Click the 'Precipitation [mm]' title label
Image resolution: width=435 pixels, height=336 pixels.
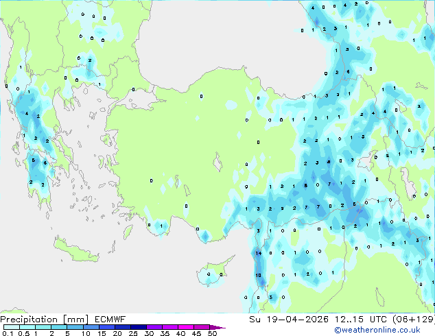coord(45,320)
